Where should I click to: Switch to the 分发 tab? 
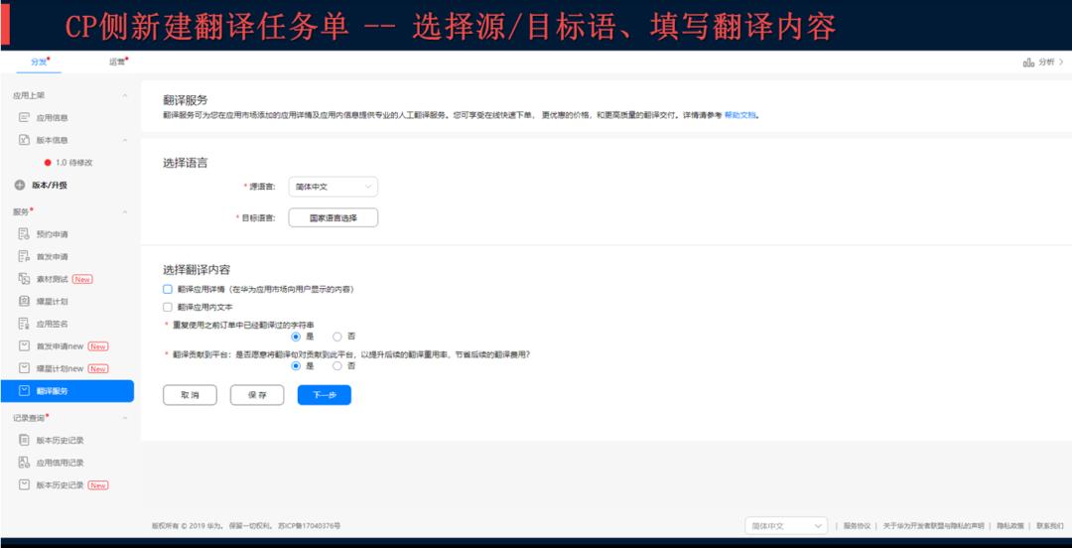coord(39,62)
